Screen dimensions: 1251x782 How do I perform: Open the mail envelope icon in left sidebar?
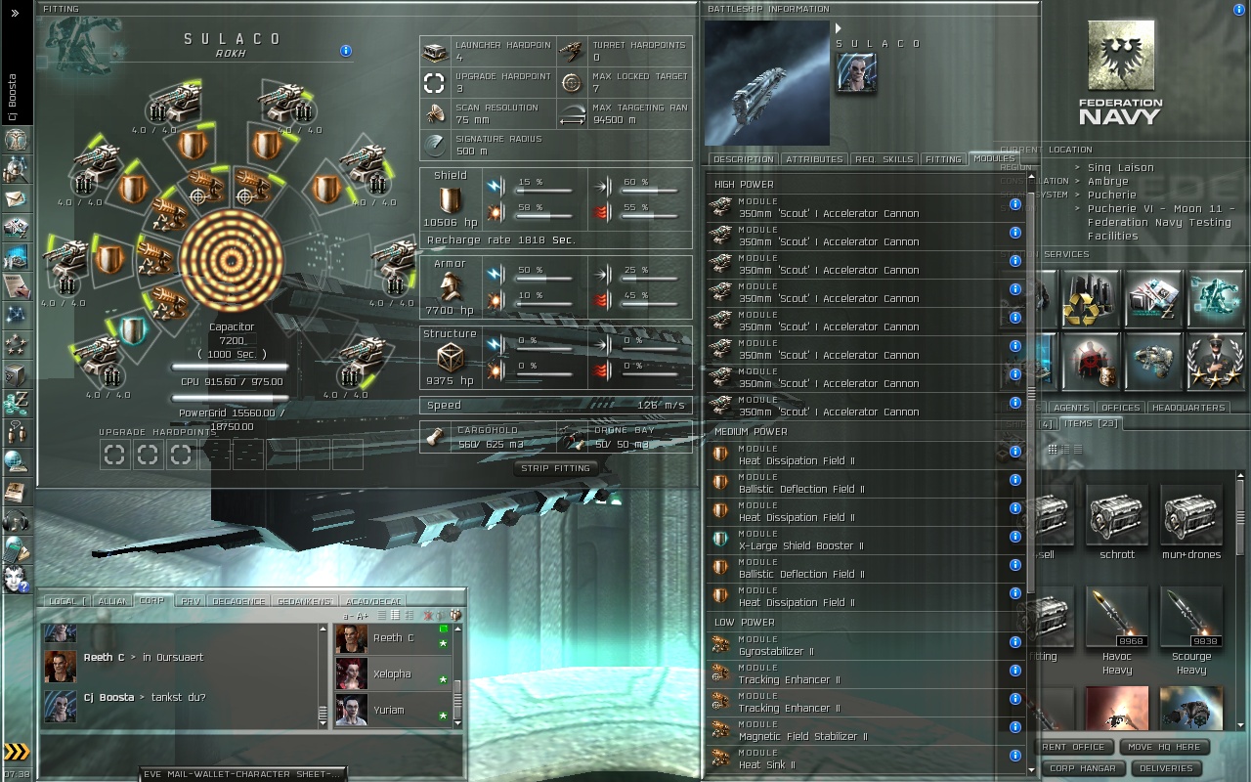click(16, 198)
